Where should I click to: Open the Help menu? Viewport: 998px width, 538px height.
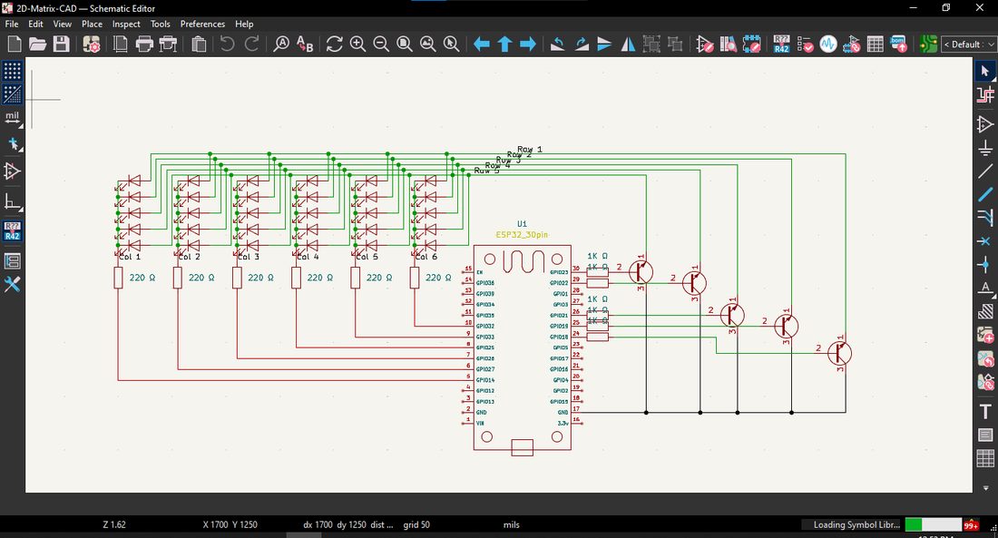point(244,24)
